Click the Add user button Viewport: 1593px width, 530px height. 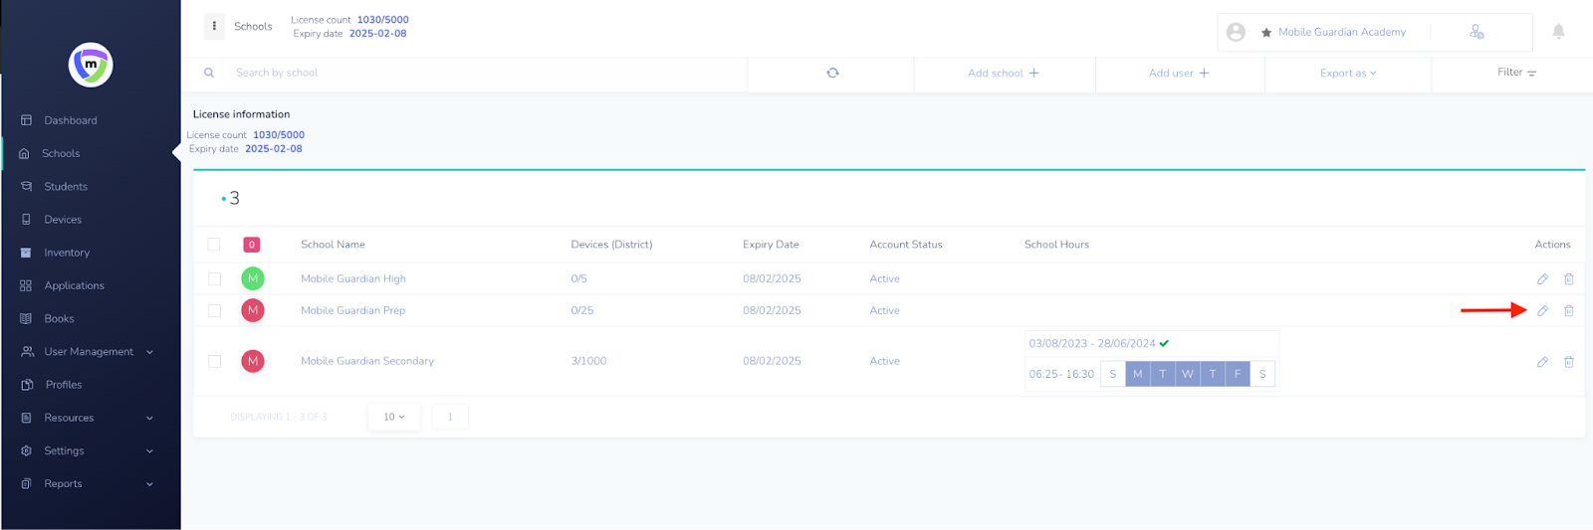1179,73
